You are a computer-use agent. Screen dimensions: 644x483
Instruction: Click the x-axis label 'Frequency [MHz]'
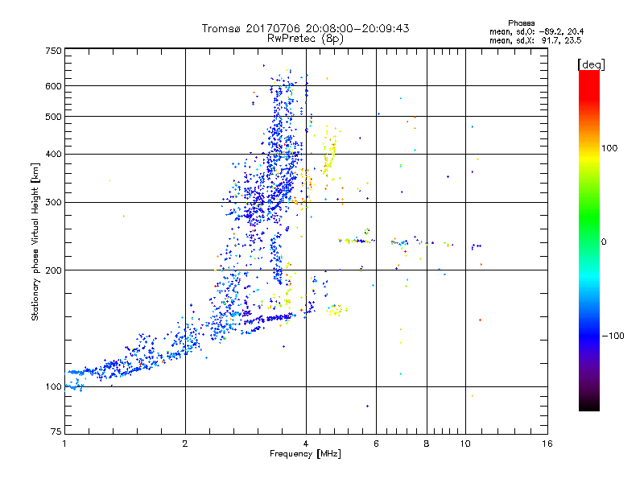pos(305,454)
